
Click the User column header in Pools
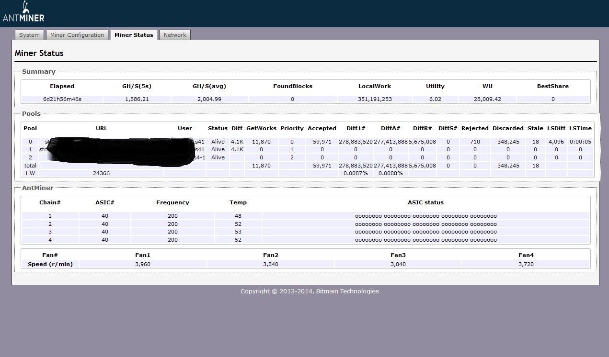click(185, 128)
